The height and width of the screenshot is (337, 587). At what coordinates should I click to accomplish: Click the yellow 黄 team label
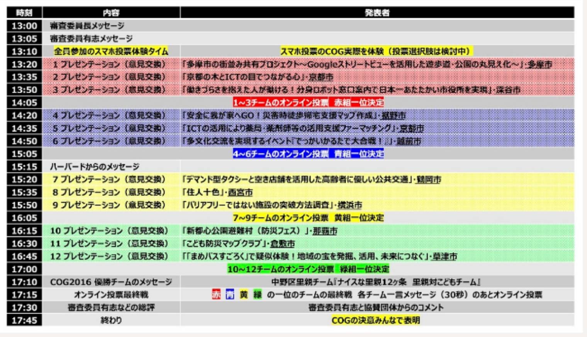pos(244,295)
